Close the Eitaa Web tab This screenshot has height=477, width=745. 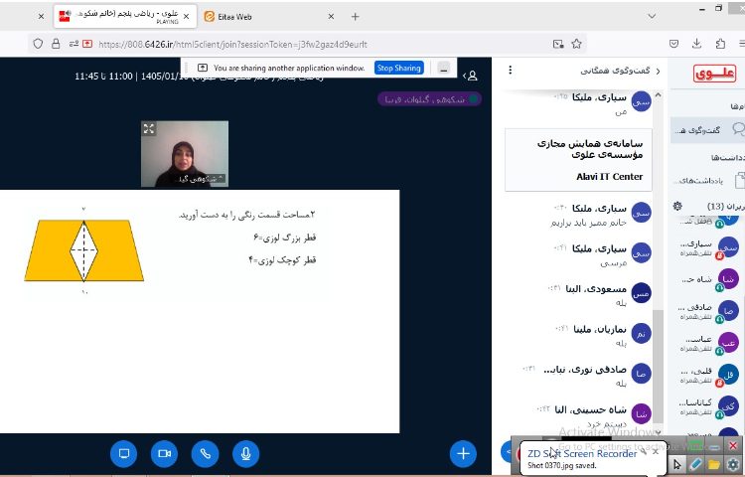coord(331,17)
